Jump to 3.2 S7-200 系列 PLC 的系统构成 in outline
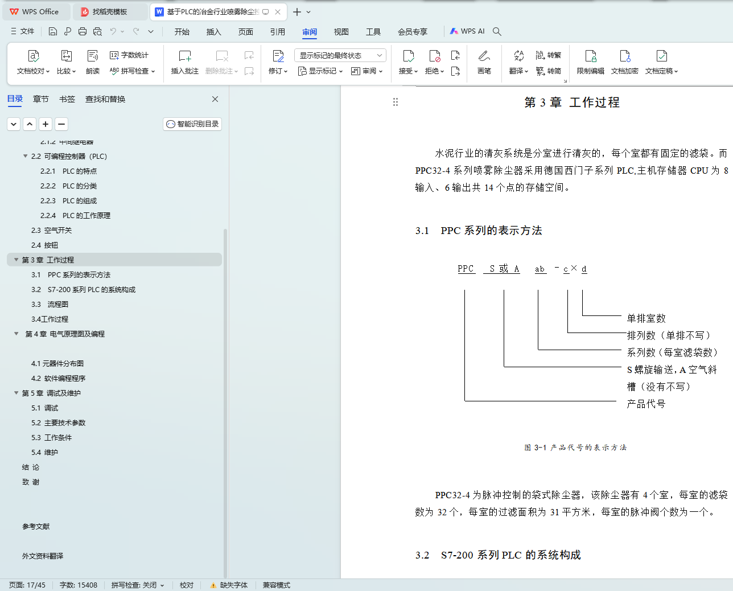The width and height of the screenshot is (733, 591). click(x=84, y=289)
